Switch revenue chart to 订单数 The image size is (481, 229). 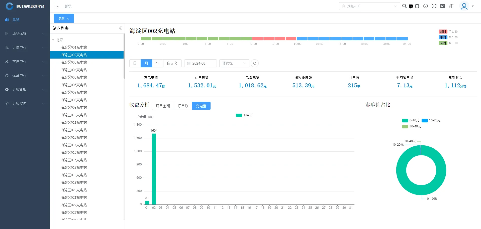coord(183,106)
